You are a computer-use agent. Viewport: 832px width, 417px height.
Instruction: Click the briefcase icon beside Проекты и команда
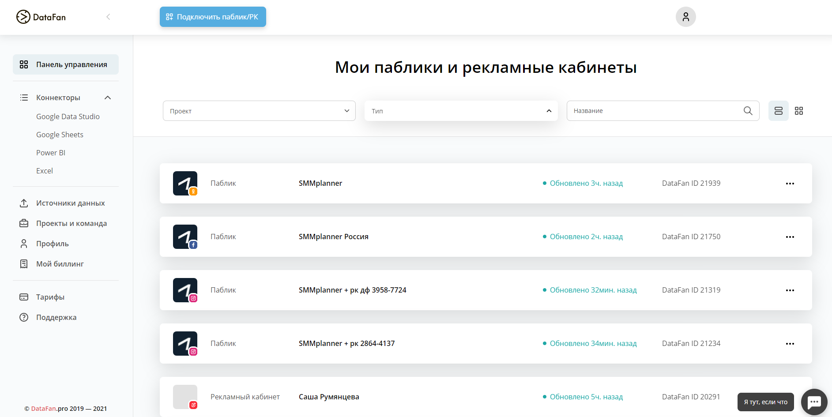[24, 223]
